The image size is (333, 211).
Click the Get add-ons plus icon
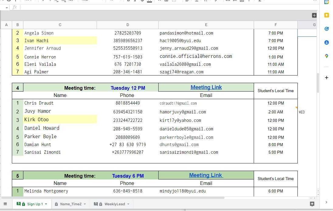click(326, 77)
